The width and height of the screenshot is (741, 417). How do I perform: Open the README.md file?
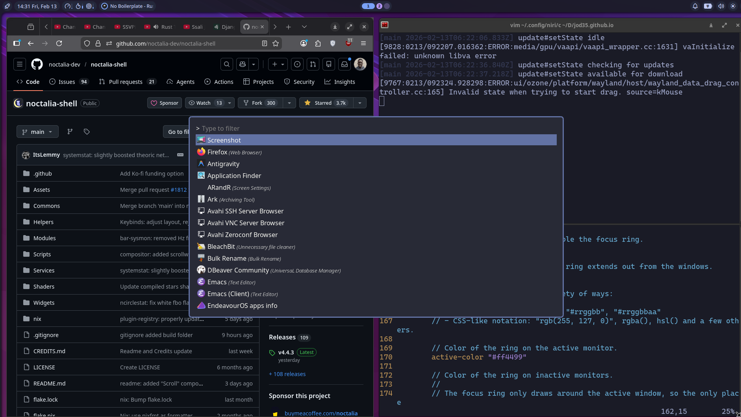(x=50, y=383)
